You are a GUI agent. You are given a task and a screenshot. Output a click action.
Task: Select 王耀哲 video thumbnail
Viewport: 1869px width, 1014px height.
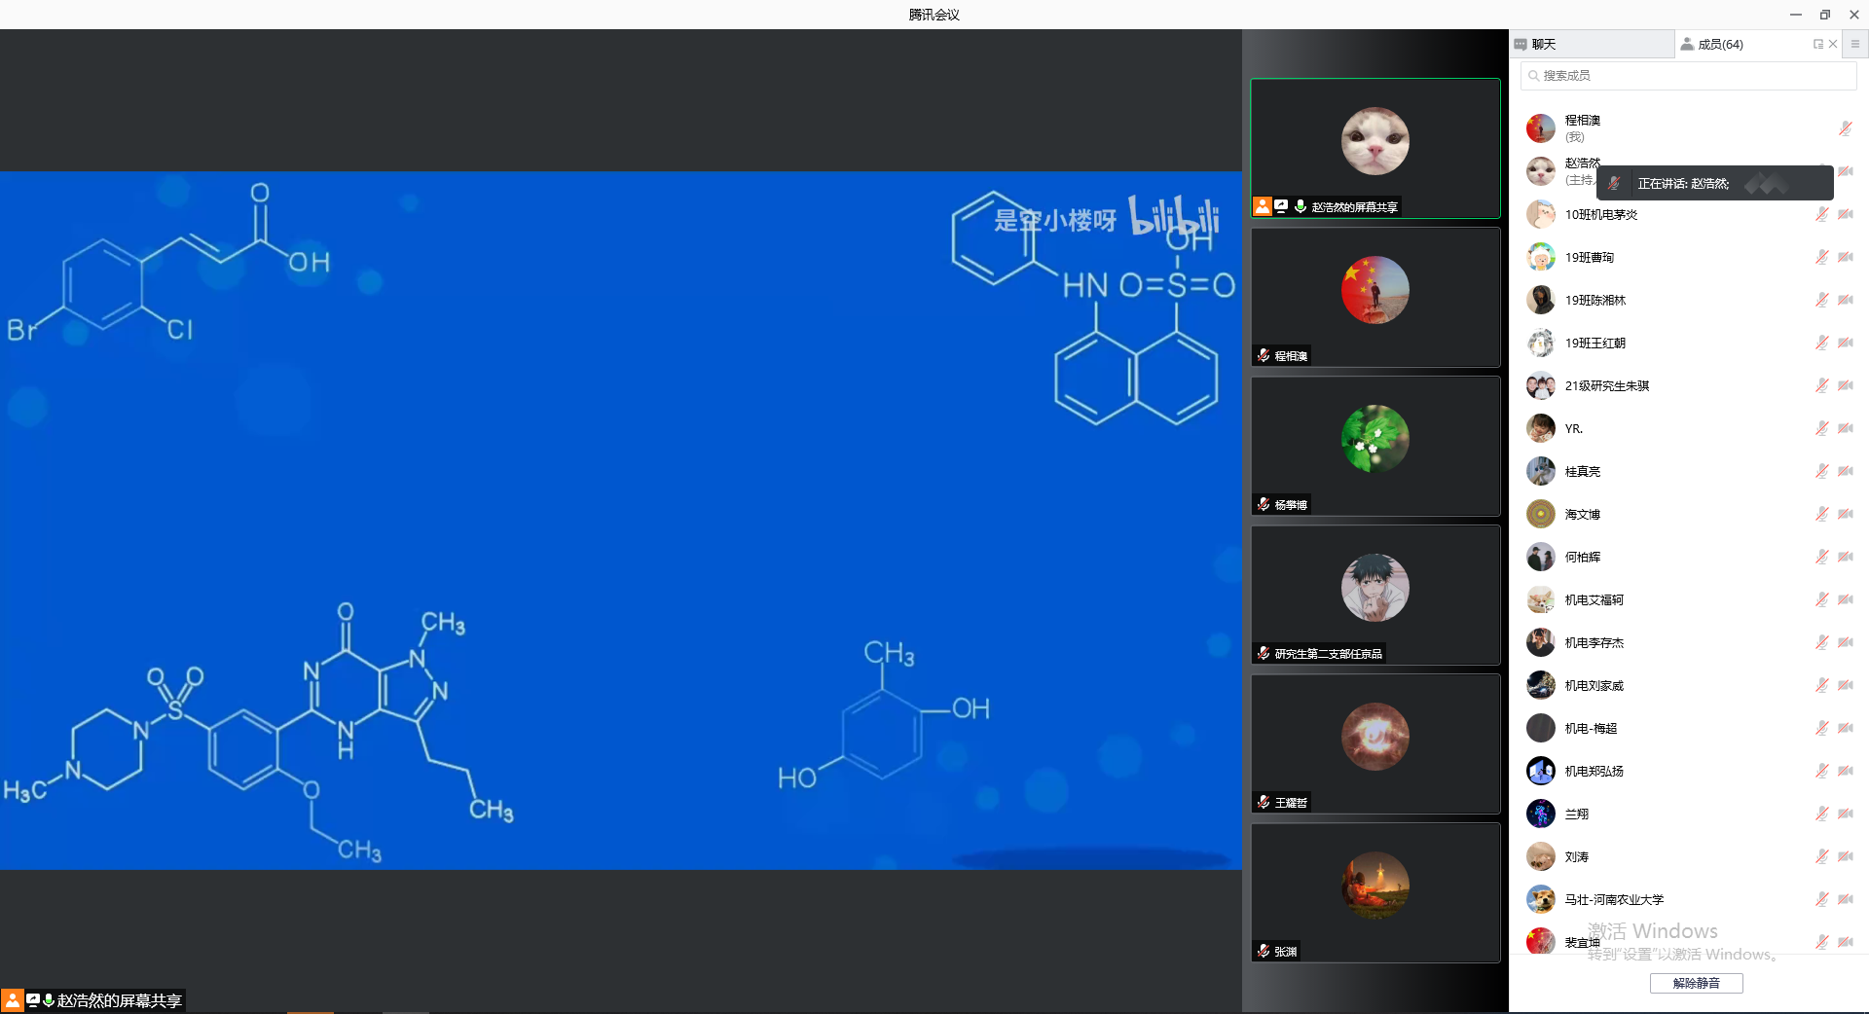1374,743
